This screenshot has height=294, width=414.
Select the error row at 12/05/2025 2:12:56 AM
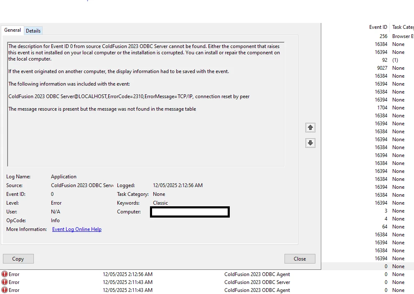pos(207,274)
